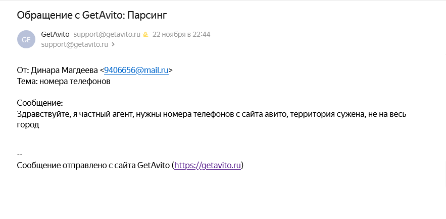Expand recipient details chevron
The image size is (446, 219).
click(x=113, y=44)
